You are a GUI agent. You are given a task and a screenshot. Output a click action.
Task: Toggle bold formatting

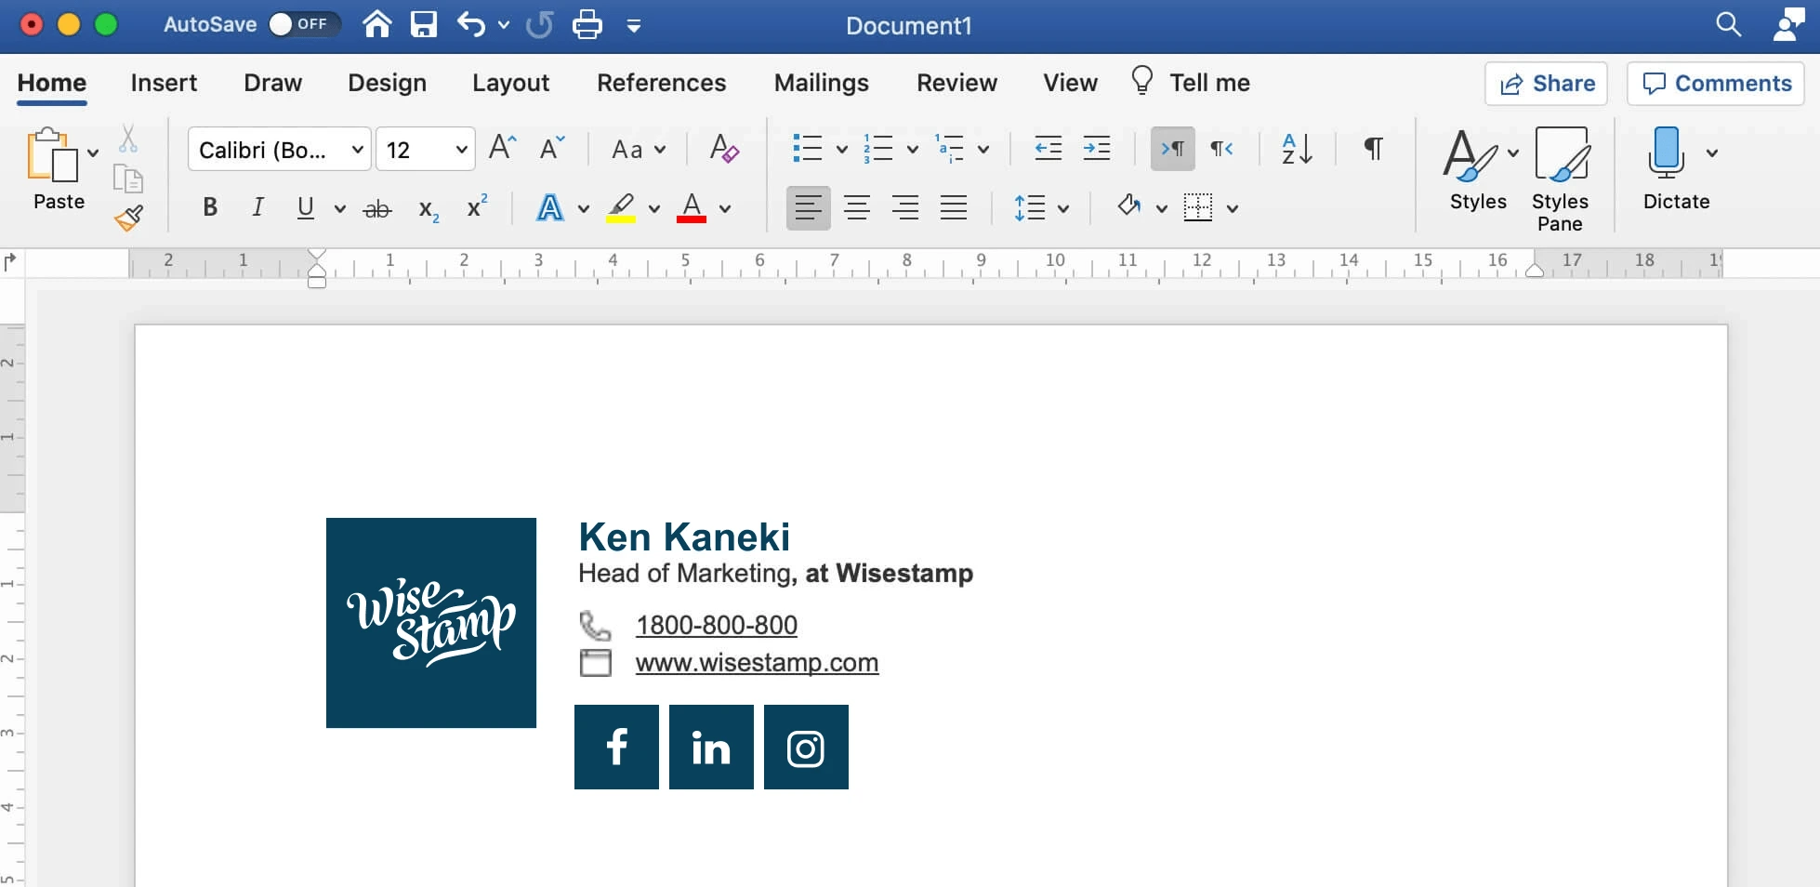(209, 207)
